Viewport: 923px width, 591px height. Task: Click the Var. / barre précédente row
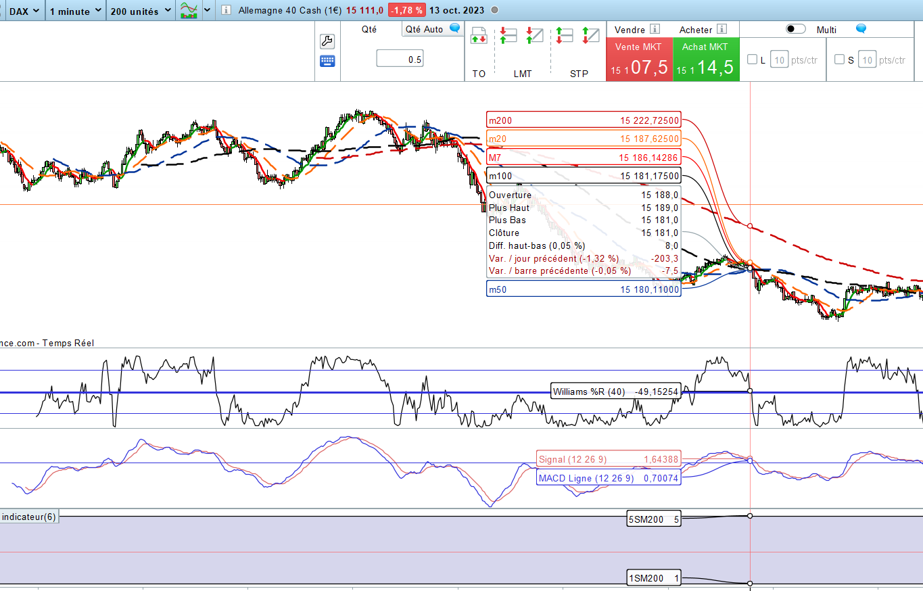584,270
